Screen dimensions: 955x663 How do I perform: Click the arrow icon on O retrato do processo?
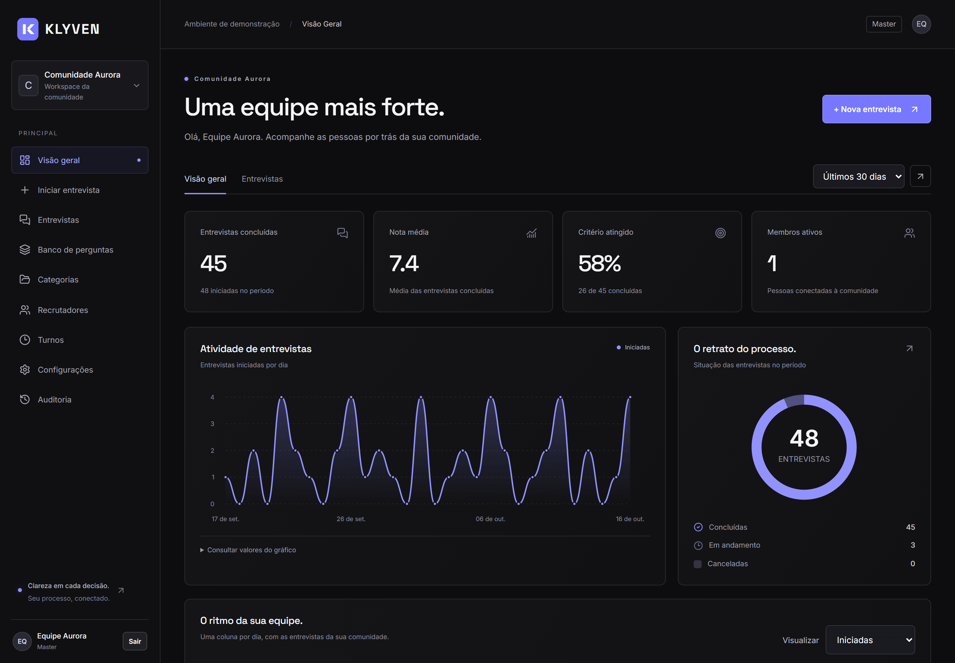(x=910, y=348)
